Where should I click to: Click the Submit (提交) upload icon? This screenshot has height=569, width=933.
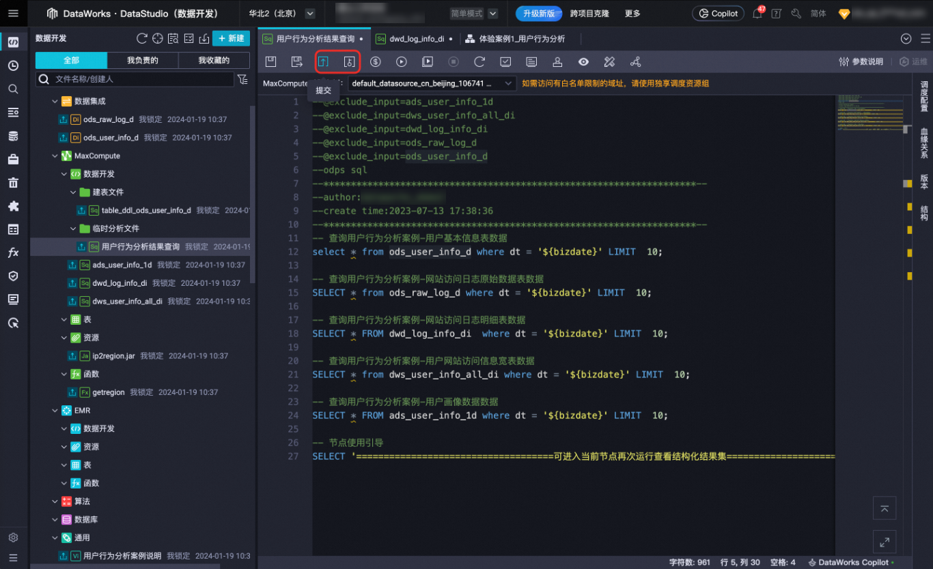(x=324, y=61)
